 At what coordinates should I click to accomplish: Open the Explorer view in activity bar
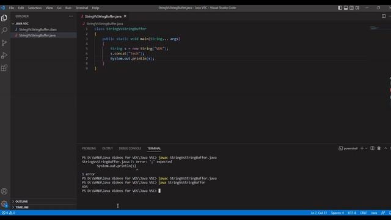tap(4, 18)
